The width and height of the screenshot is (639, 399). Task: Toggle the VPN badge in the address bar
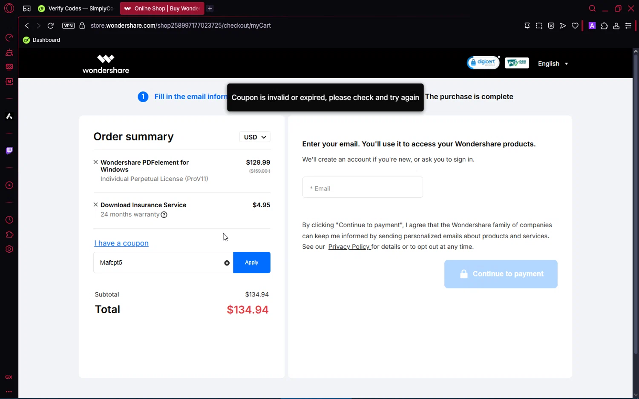point(68,26)
